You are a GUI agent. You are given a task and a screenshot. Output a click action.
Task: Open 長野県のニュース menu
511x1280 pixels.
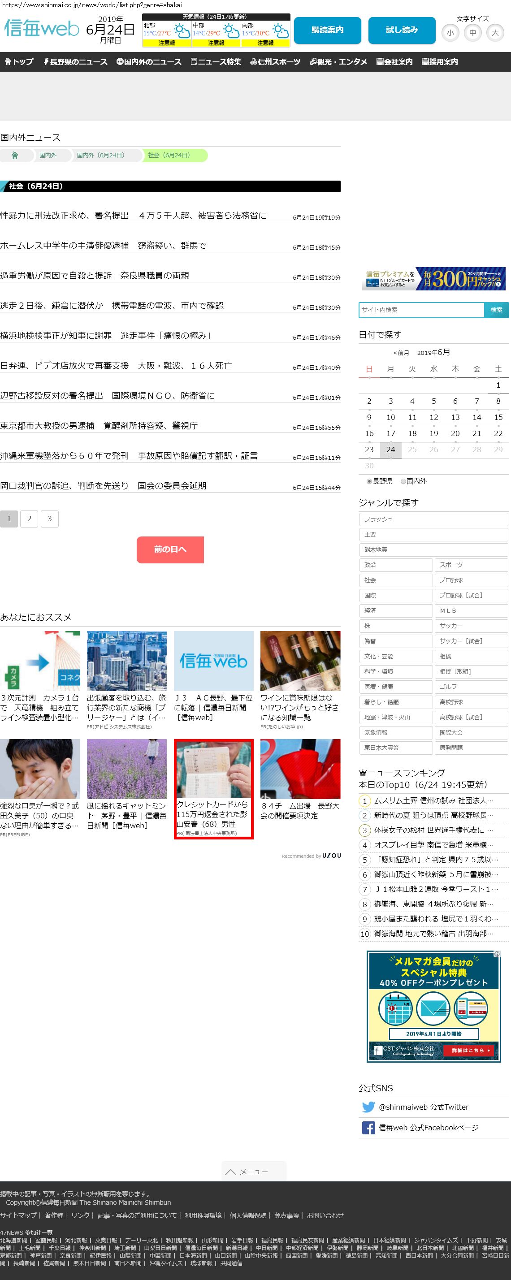point(75,61)
